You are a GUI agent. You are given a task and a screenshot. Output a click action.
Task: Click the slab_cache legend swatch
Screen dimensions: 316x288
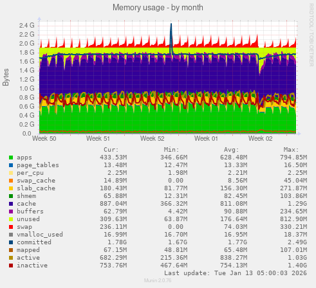11,188
